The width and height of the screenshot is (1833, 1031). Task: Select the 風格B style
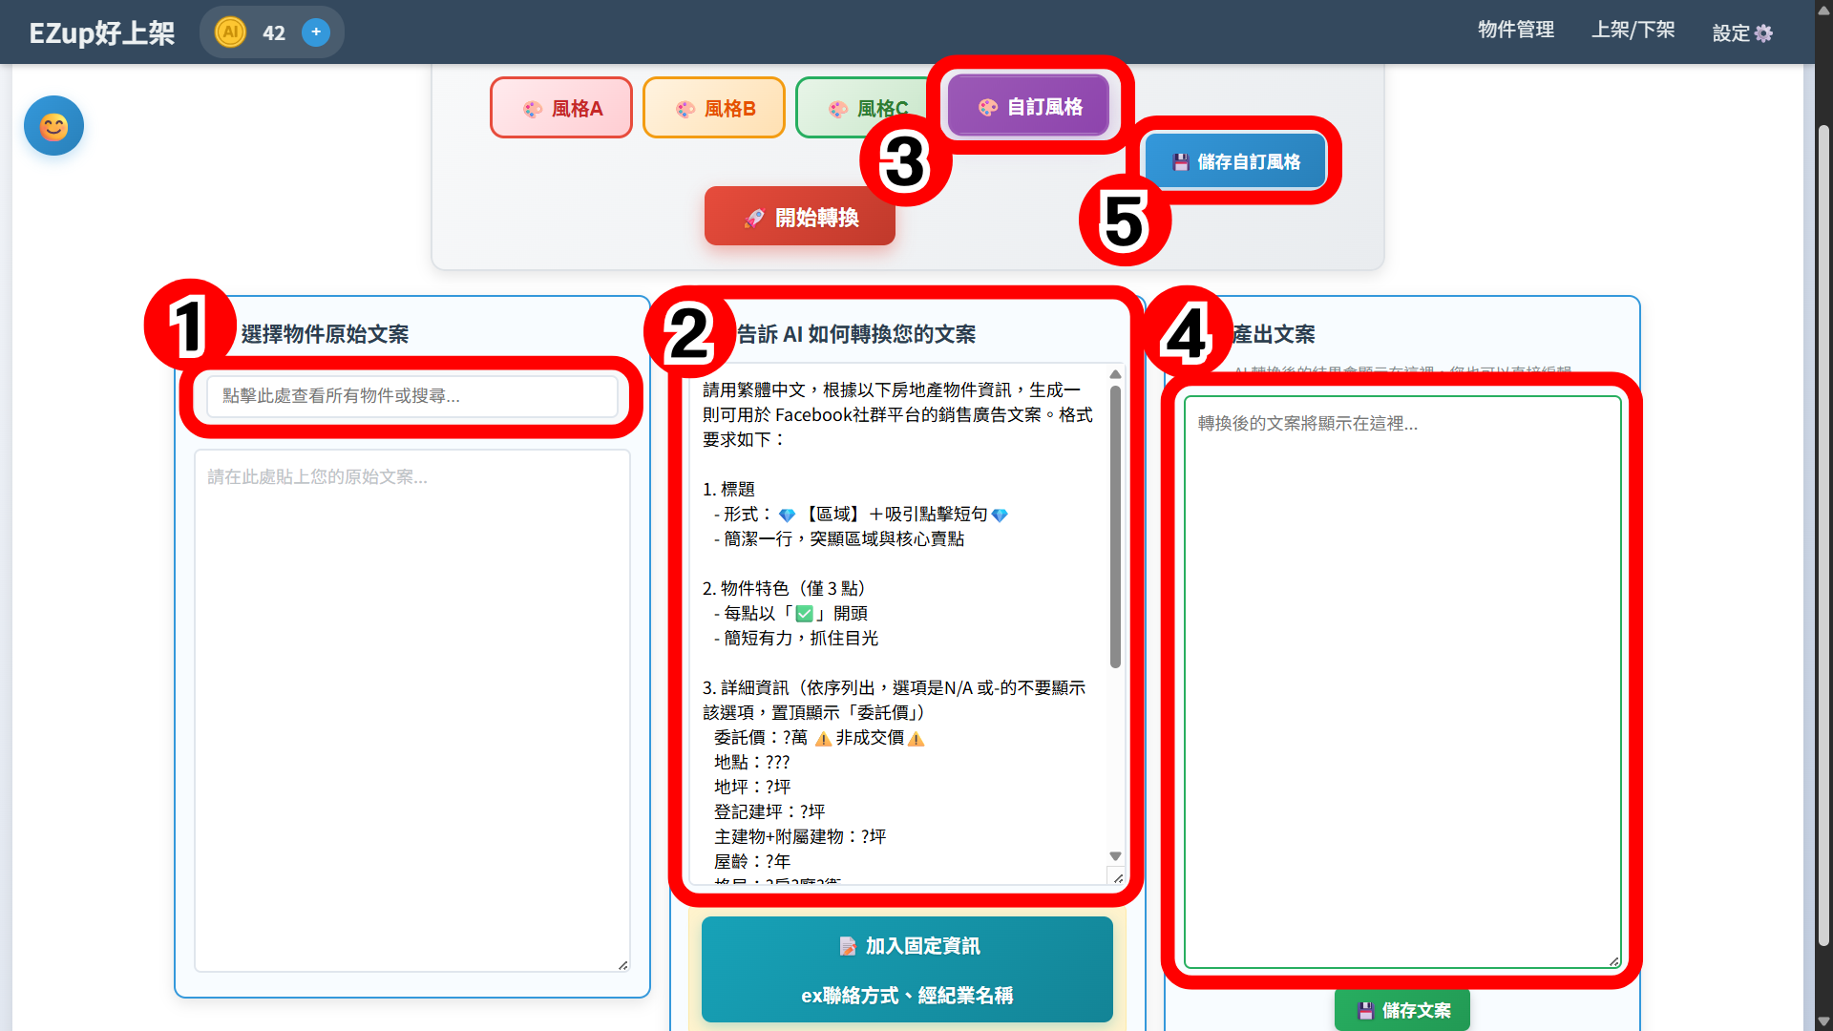[x=714, y=108]
